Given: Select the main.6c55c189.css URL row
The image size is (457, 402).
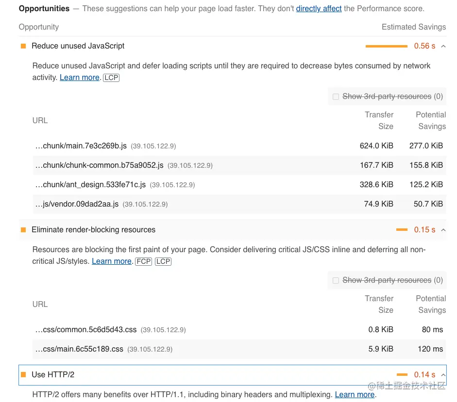Looking at the screenshot, I should [x=79, y=349].
